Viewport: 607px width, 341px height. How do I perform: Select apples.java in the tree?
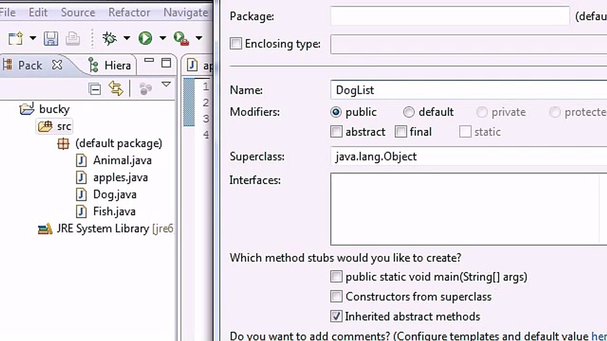[120, 177]
